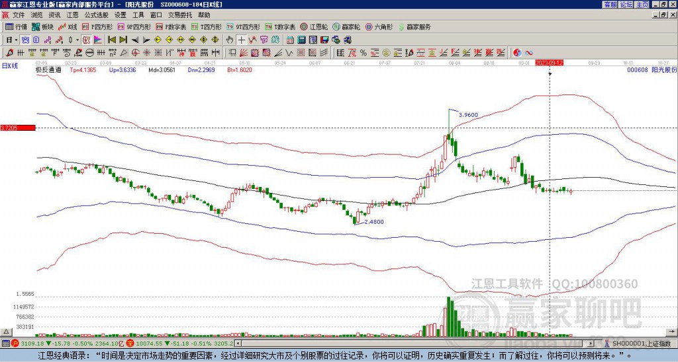Jump to first bar icon

pyautogui.click(x=112, y=40)
